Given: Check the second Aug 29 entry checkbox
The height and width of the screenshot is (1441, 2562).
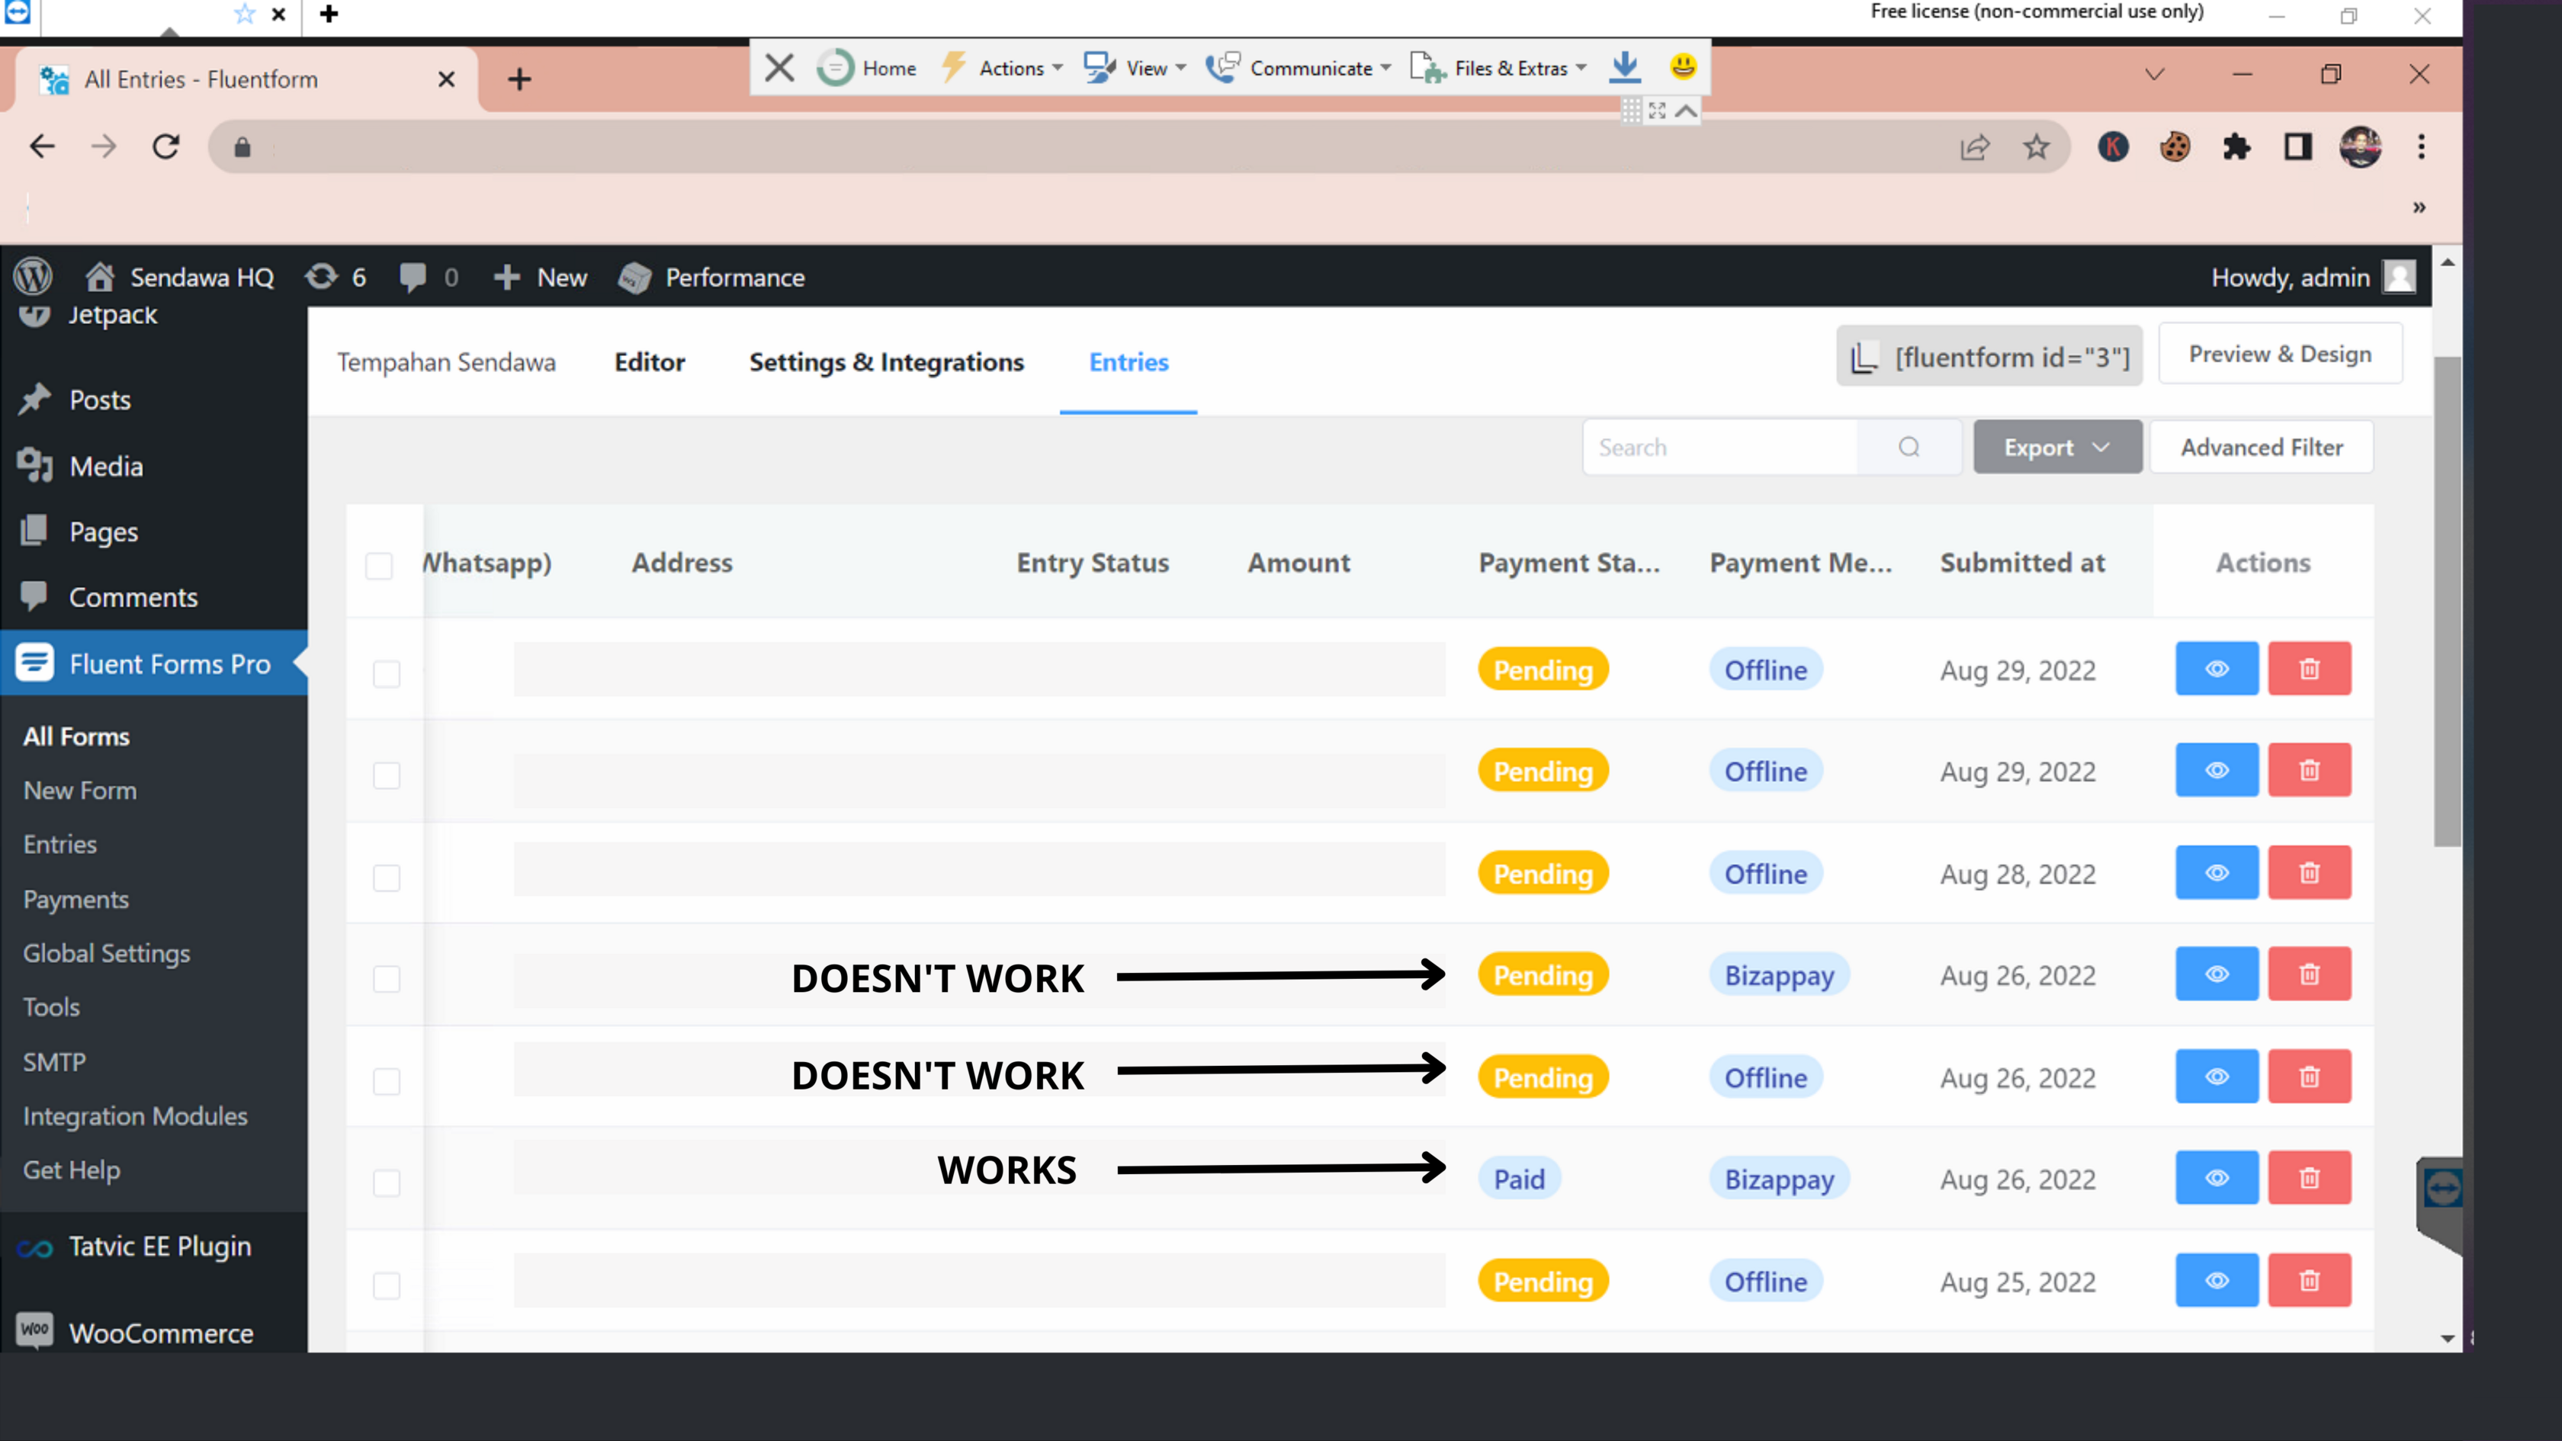Looking at the screenshot, I should coord(387,775).
